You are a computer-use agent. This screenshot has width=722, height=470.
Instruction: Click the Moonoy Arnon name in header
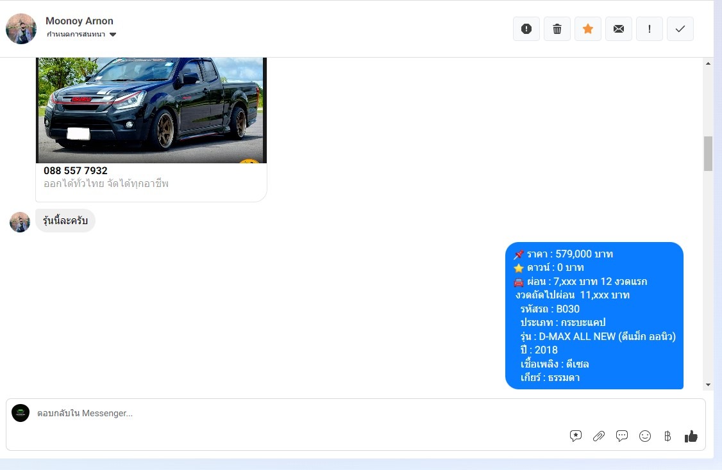point(80,20)
